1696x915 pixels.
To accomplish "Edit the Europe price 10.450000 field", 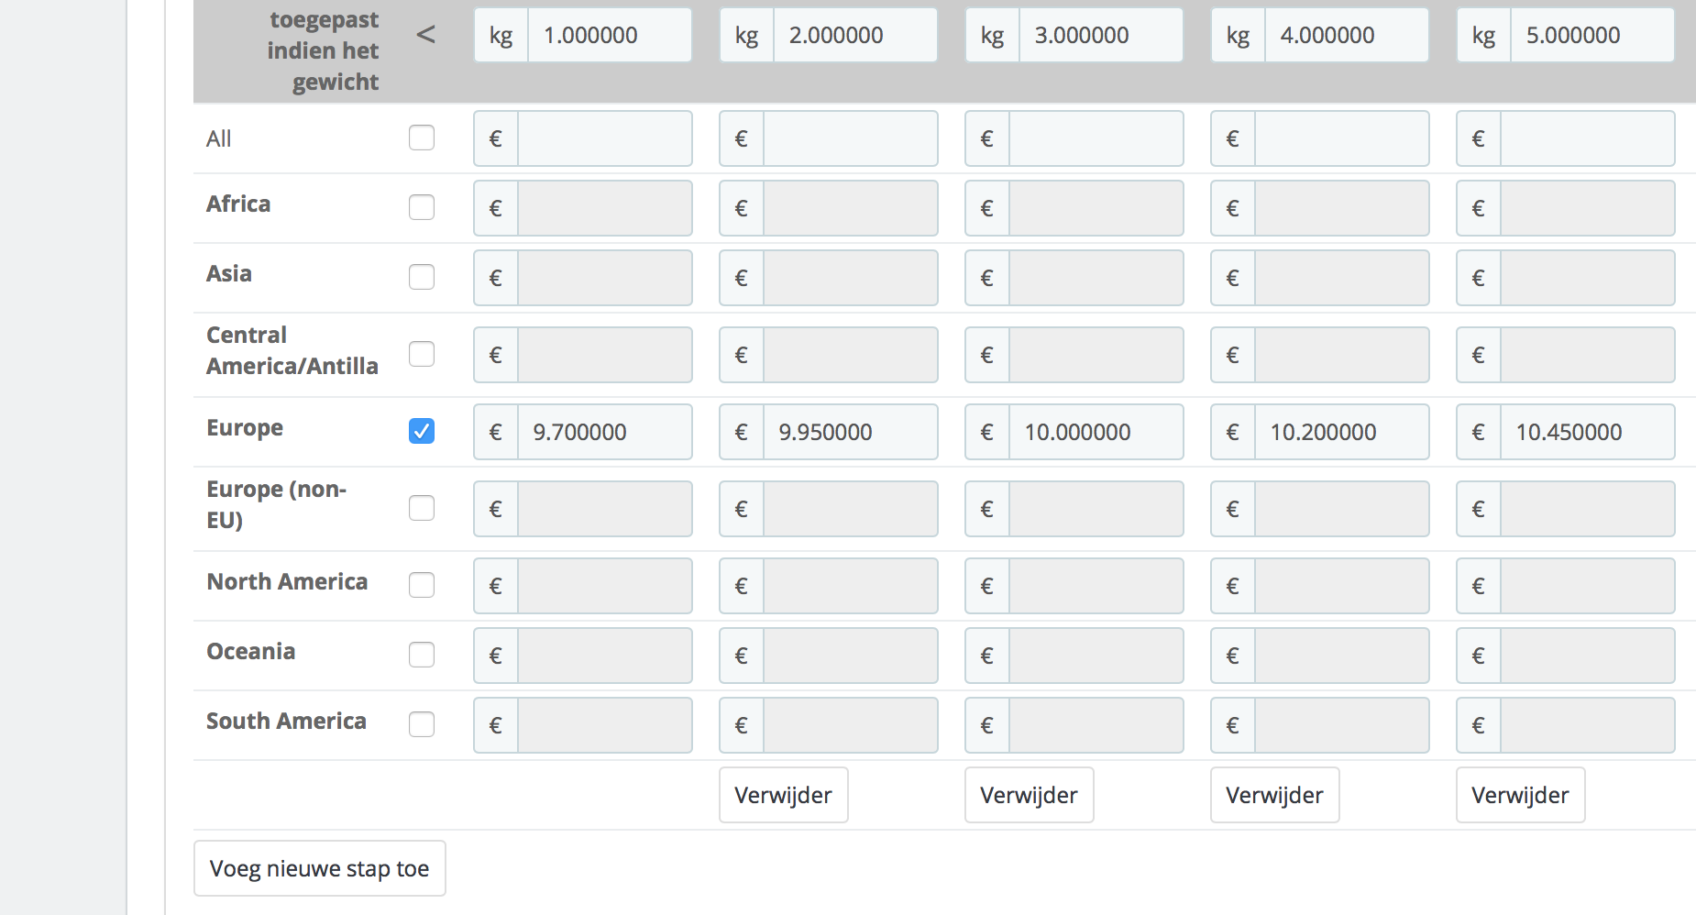I will coord(1588,432).
